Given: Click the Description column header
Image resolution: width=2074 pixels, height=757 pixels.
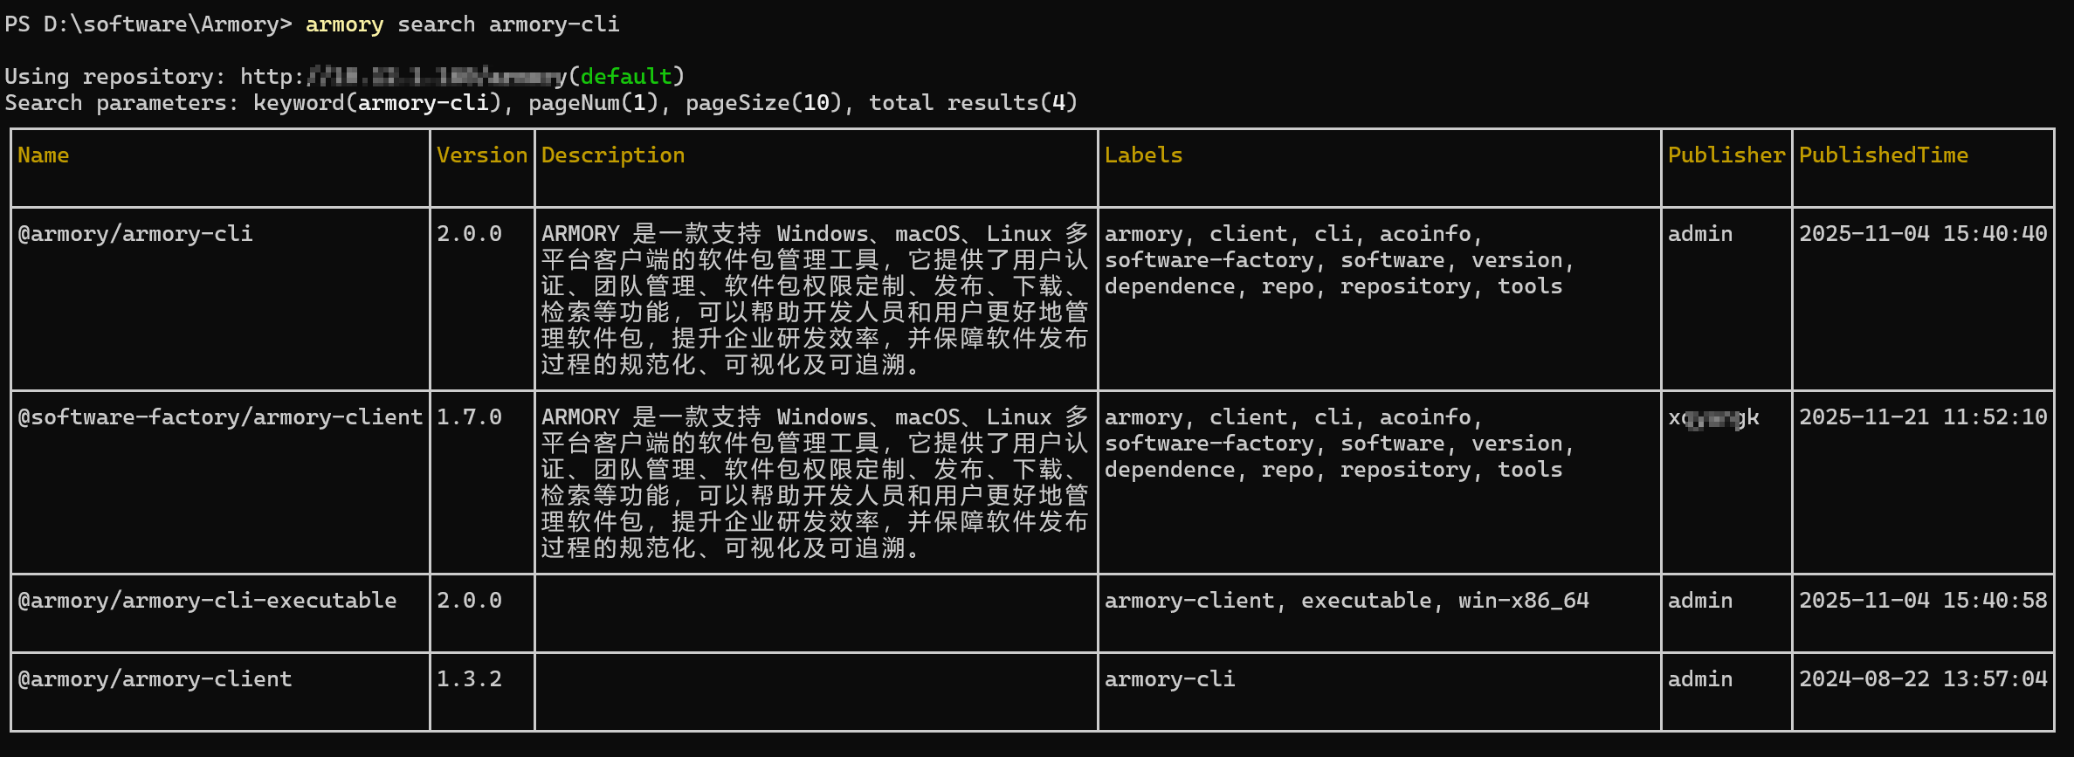Looking at the screenshot, I should (612, 155).
